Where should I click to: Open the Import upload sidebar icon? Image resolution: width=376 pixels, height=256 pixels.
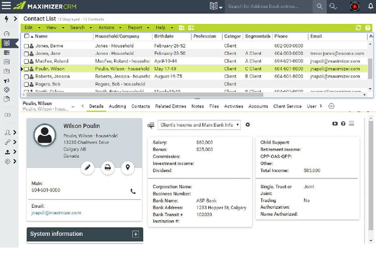8,151
